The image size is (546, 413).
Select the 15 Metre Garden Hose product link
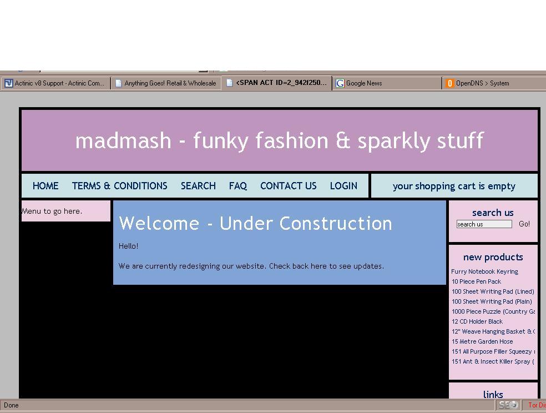482,341
